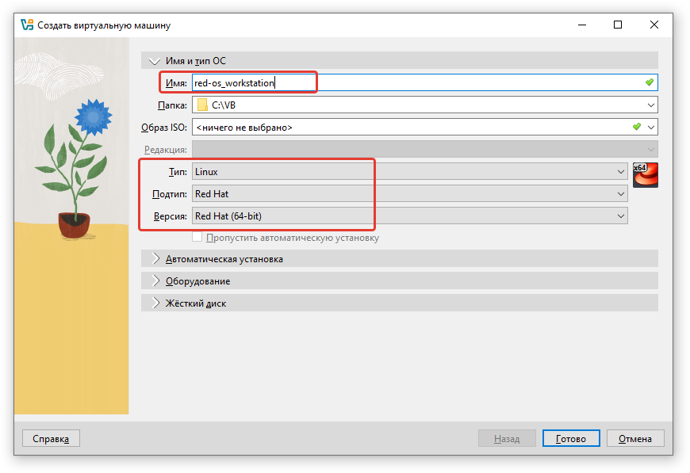Click the Имя input field with red-os_workstation
Viewport: 690px width, 473px height.
pos(424,82)
